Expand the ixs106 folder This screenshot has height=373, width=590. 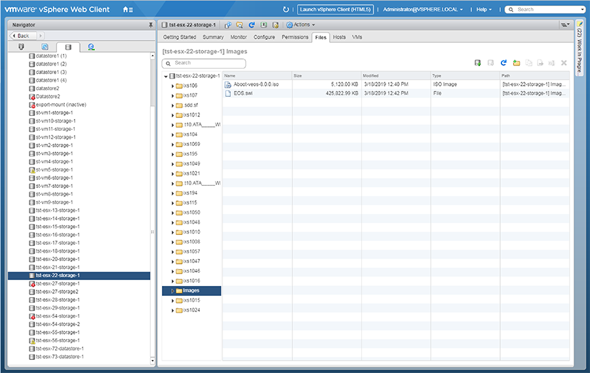pyautogui.click(x=172, y=86)
